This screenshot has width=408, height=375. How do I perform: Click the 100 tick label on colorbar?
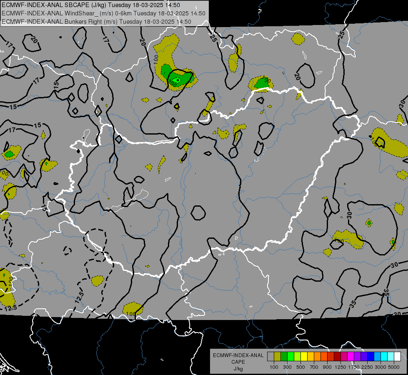tap(274, 367)
